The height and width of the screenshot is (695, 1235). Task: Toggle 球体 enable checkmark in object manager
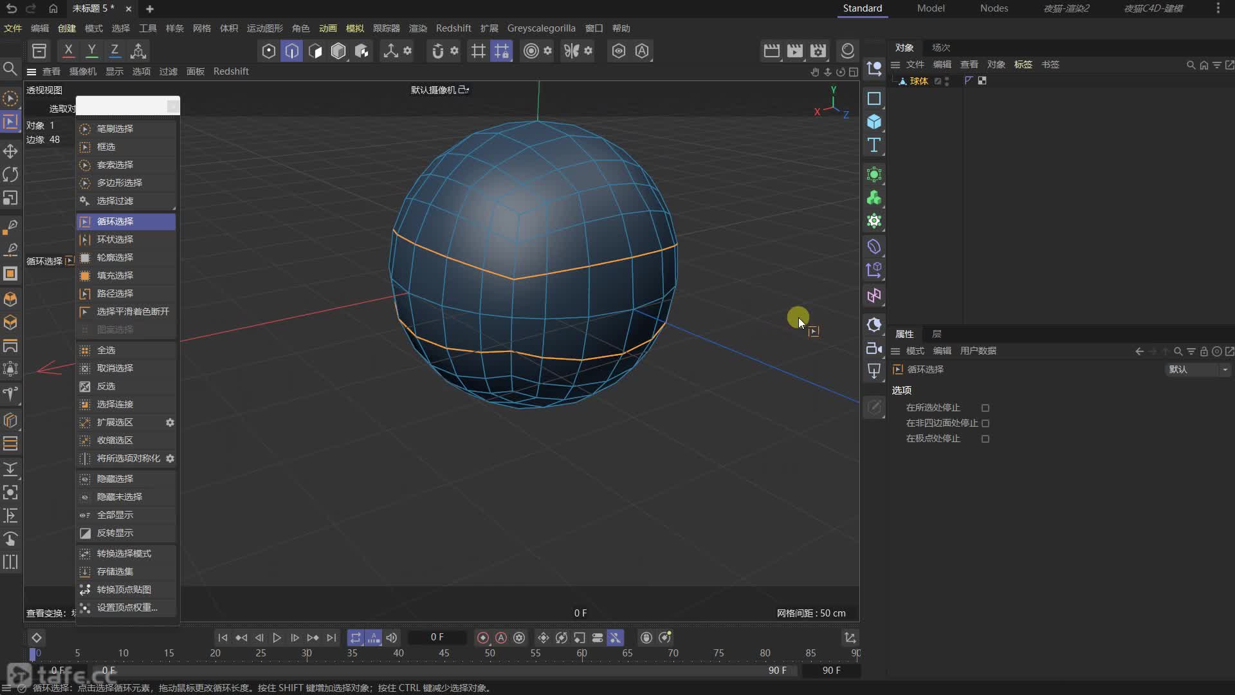pyautogui.click(x=938, y=81)
